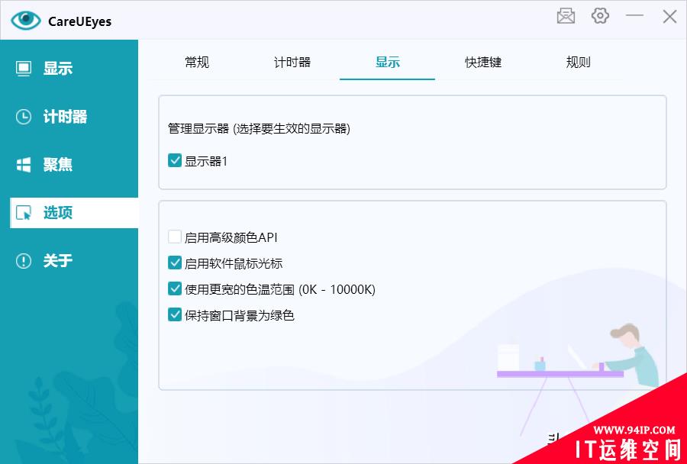The image size is (687, 464).
Task: Minimize the CareUEyes window
Action: [x=634, y=16]
